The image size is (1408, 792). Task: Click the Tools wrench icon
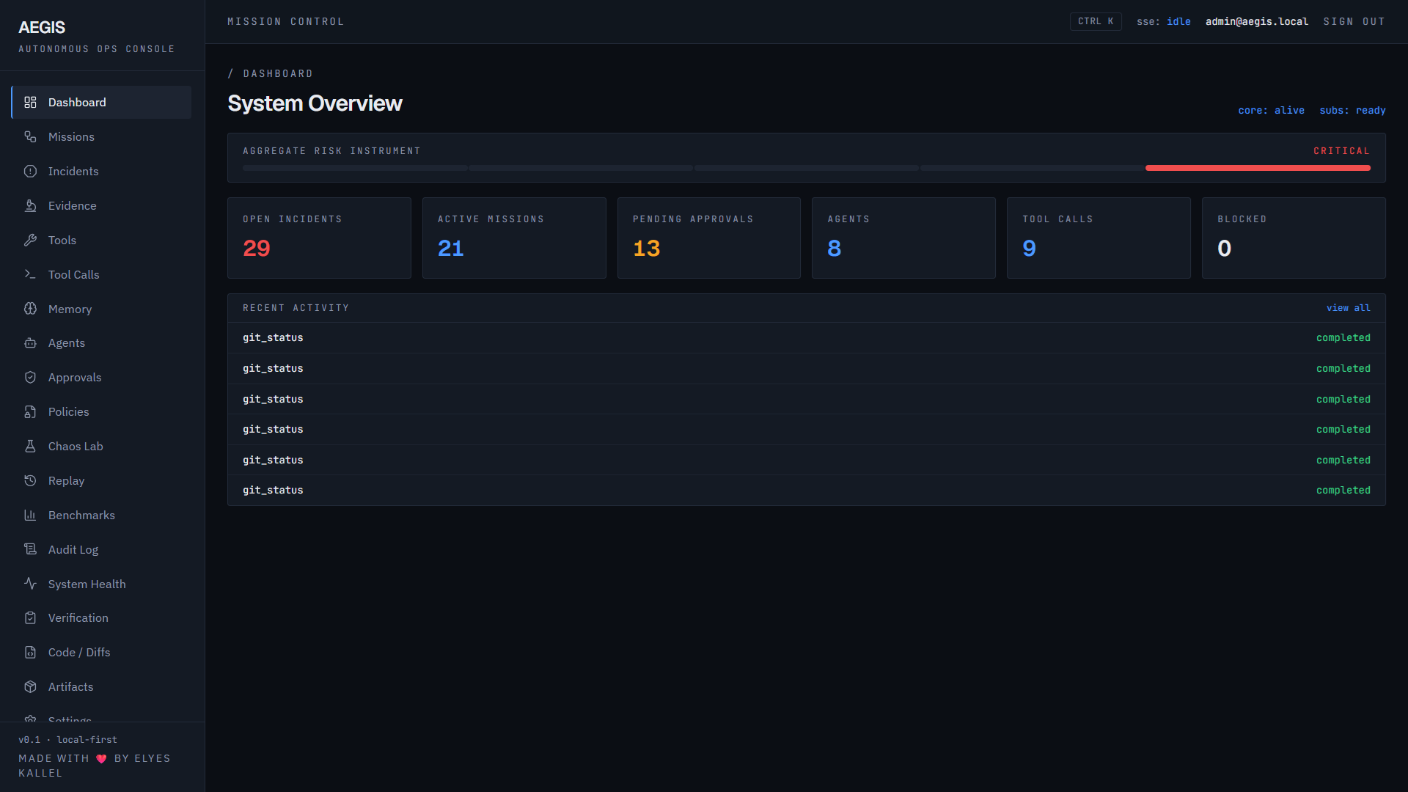[30, 240]
